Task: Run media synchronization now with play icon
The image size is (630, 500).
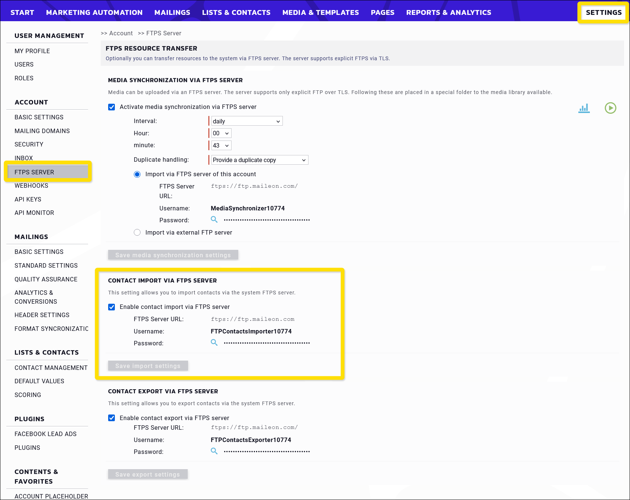Action: (610, 108)
